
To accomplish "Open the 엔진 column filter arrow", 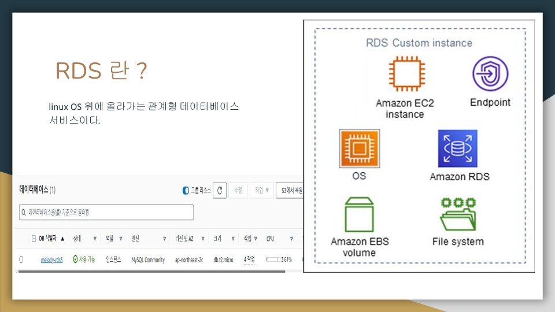I will click(x=164, y=239).
